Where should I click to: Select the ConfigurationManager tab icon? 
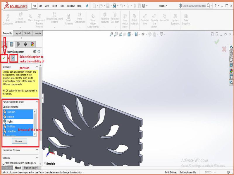[18, 44]
